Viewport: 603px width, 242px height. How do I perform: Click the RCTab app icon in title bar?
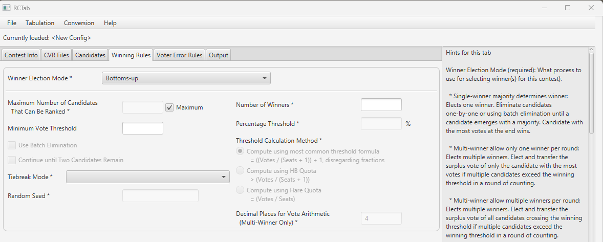[6, 8]
